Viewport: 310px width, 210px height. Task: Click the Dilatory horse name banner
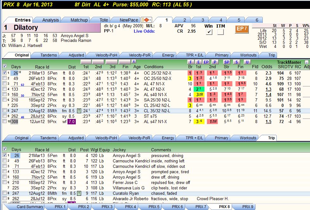52,28
